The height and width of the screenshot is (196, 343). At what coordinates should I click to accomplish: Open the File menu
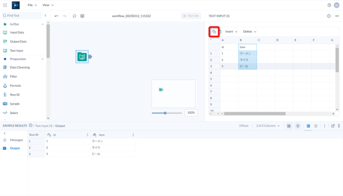click(x=32, y=5)
